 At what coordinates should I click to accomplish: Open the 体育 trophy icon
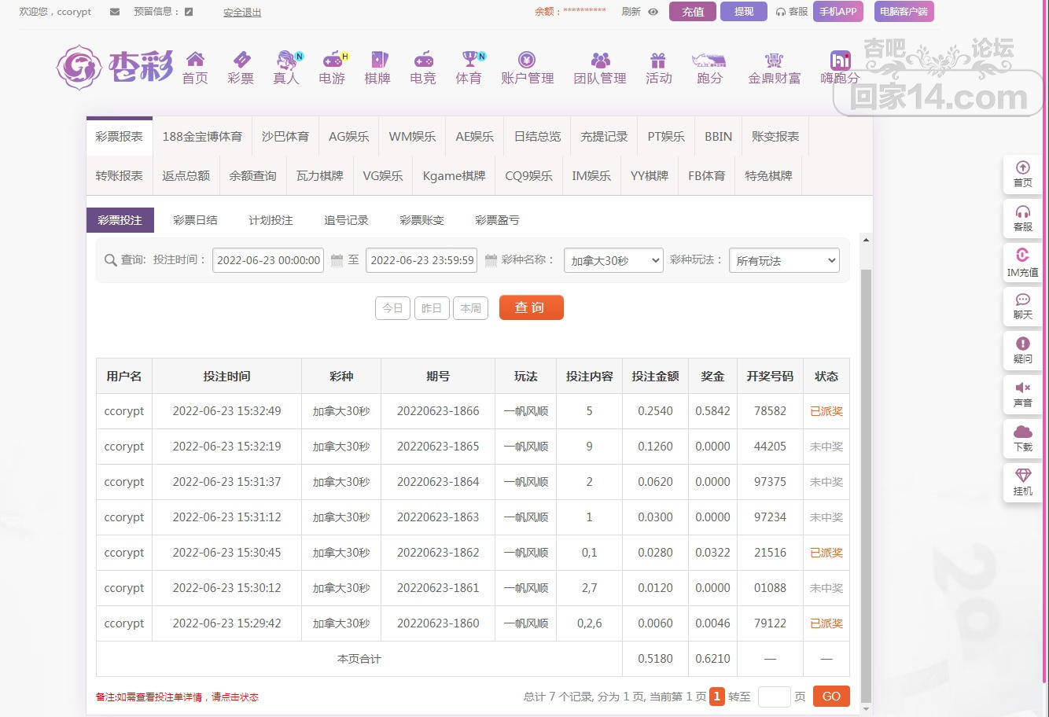(x=469, y=60)
